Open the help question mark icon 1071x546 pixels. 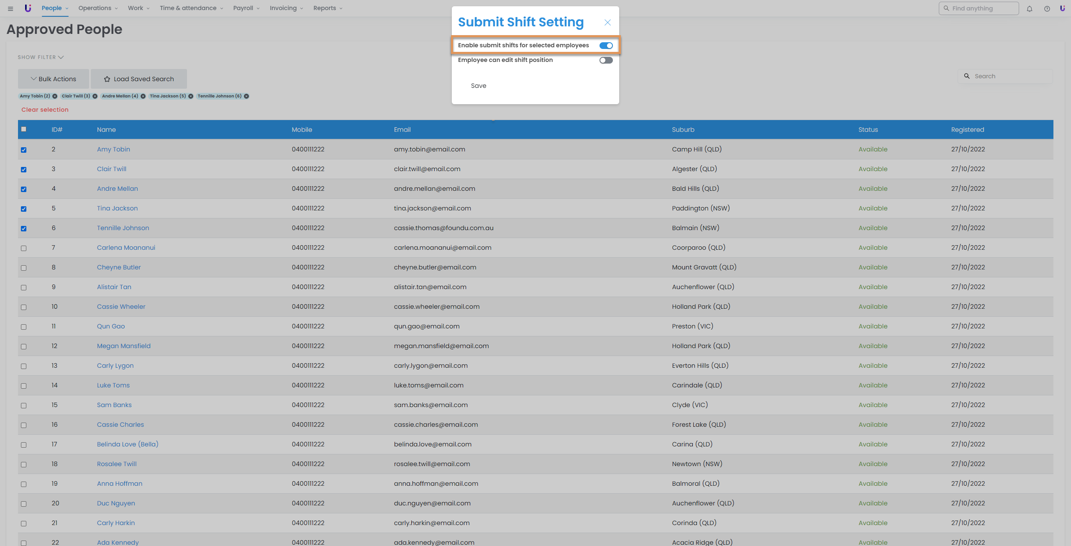(1047, 8)
